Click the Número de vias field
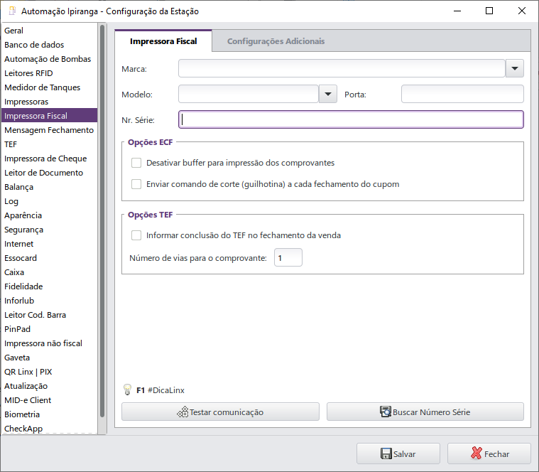This screenshot has width=539, height=472. 288,257
